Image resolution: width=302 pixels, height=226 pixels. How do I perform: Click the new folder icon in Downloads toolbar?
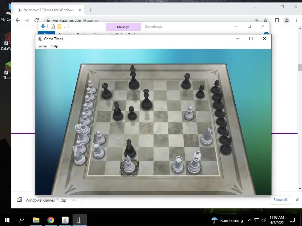(59, 26)
